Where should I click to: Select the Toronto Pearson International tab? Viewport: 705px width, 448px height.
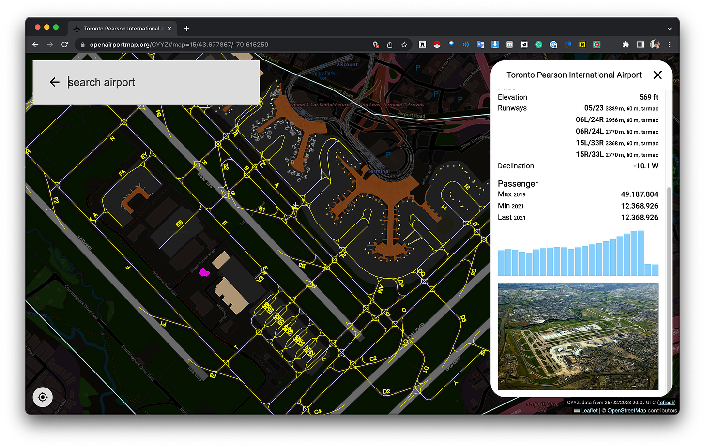(122, 29)
